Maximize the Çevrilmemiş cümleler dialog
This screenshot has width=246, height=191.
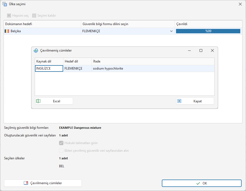[x=201, y=50]
